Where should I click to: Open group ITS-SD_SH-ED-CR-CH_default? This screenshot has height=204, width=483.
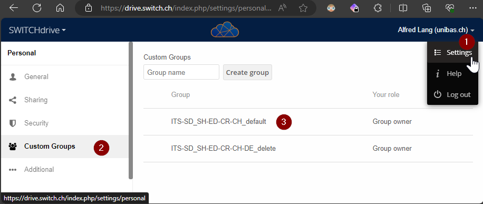coord(219,122)
